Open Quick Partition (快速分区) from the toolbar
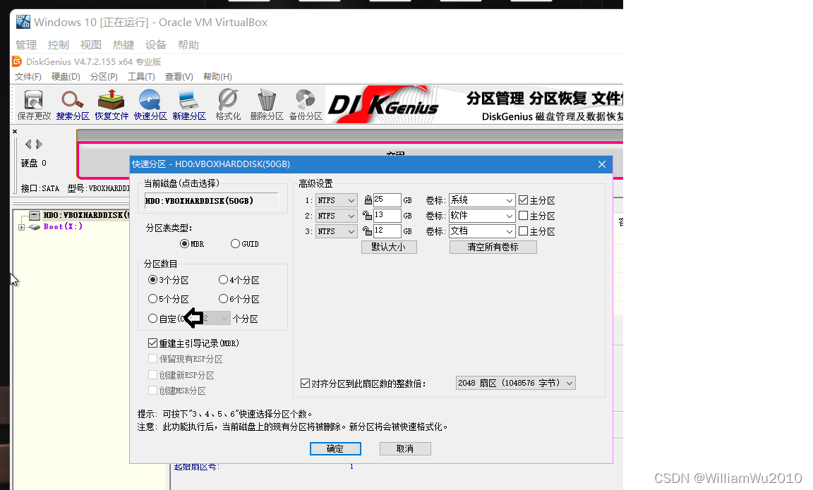Viewport: 813px width, 490px height. click(150, 105)
